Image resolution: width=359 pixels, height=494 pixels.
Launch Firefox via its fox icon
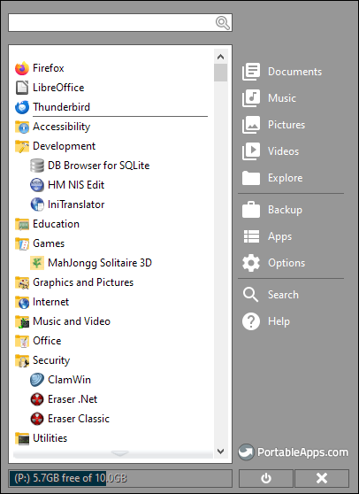point(22,68)
